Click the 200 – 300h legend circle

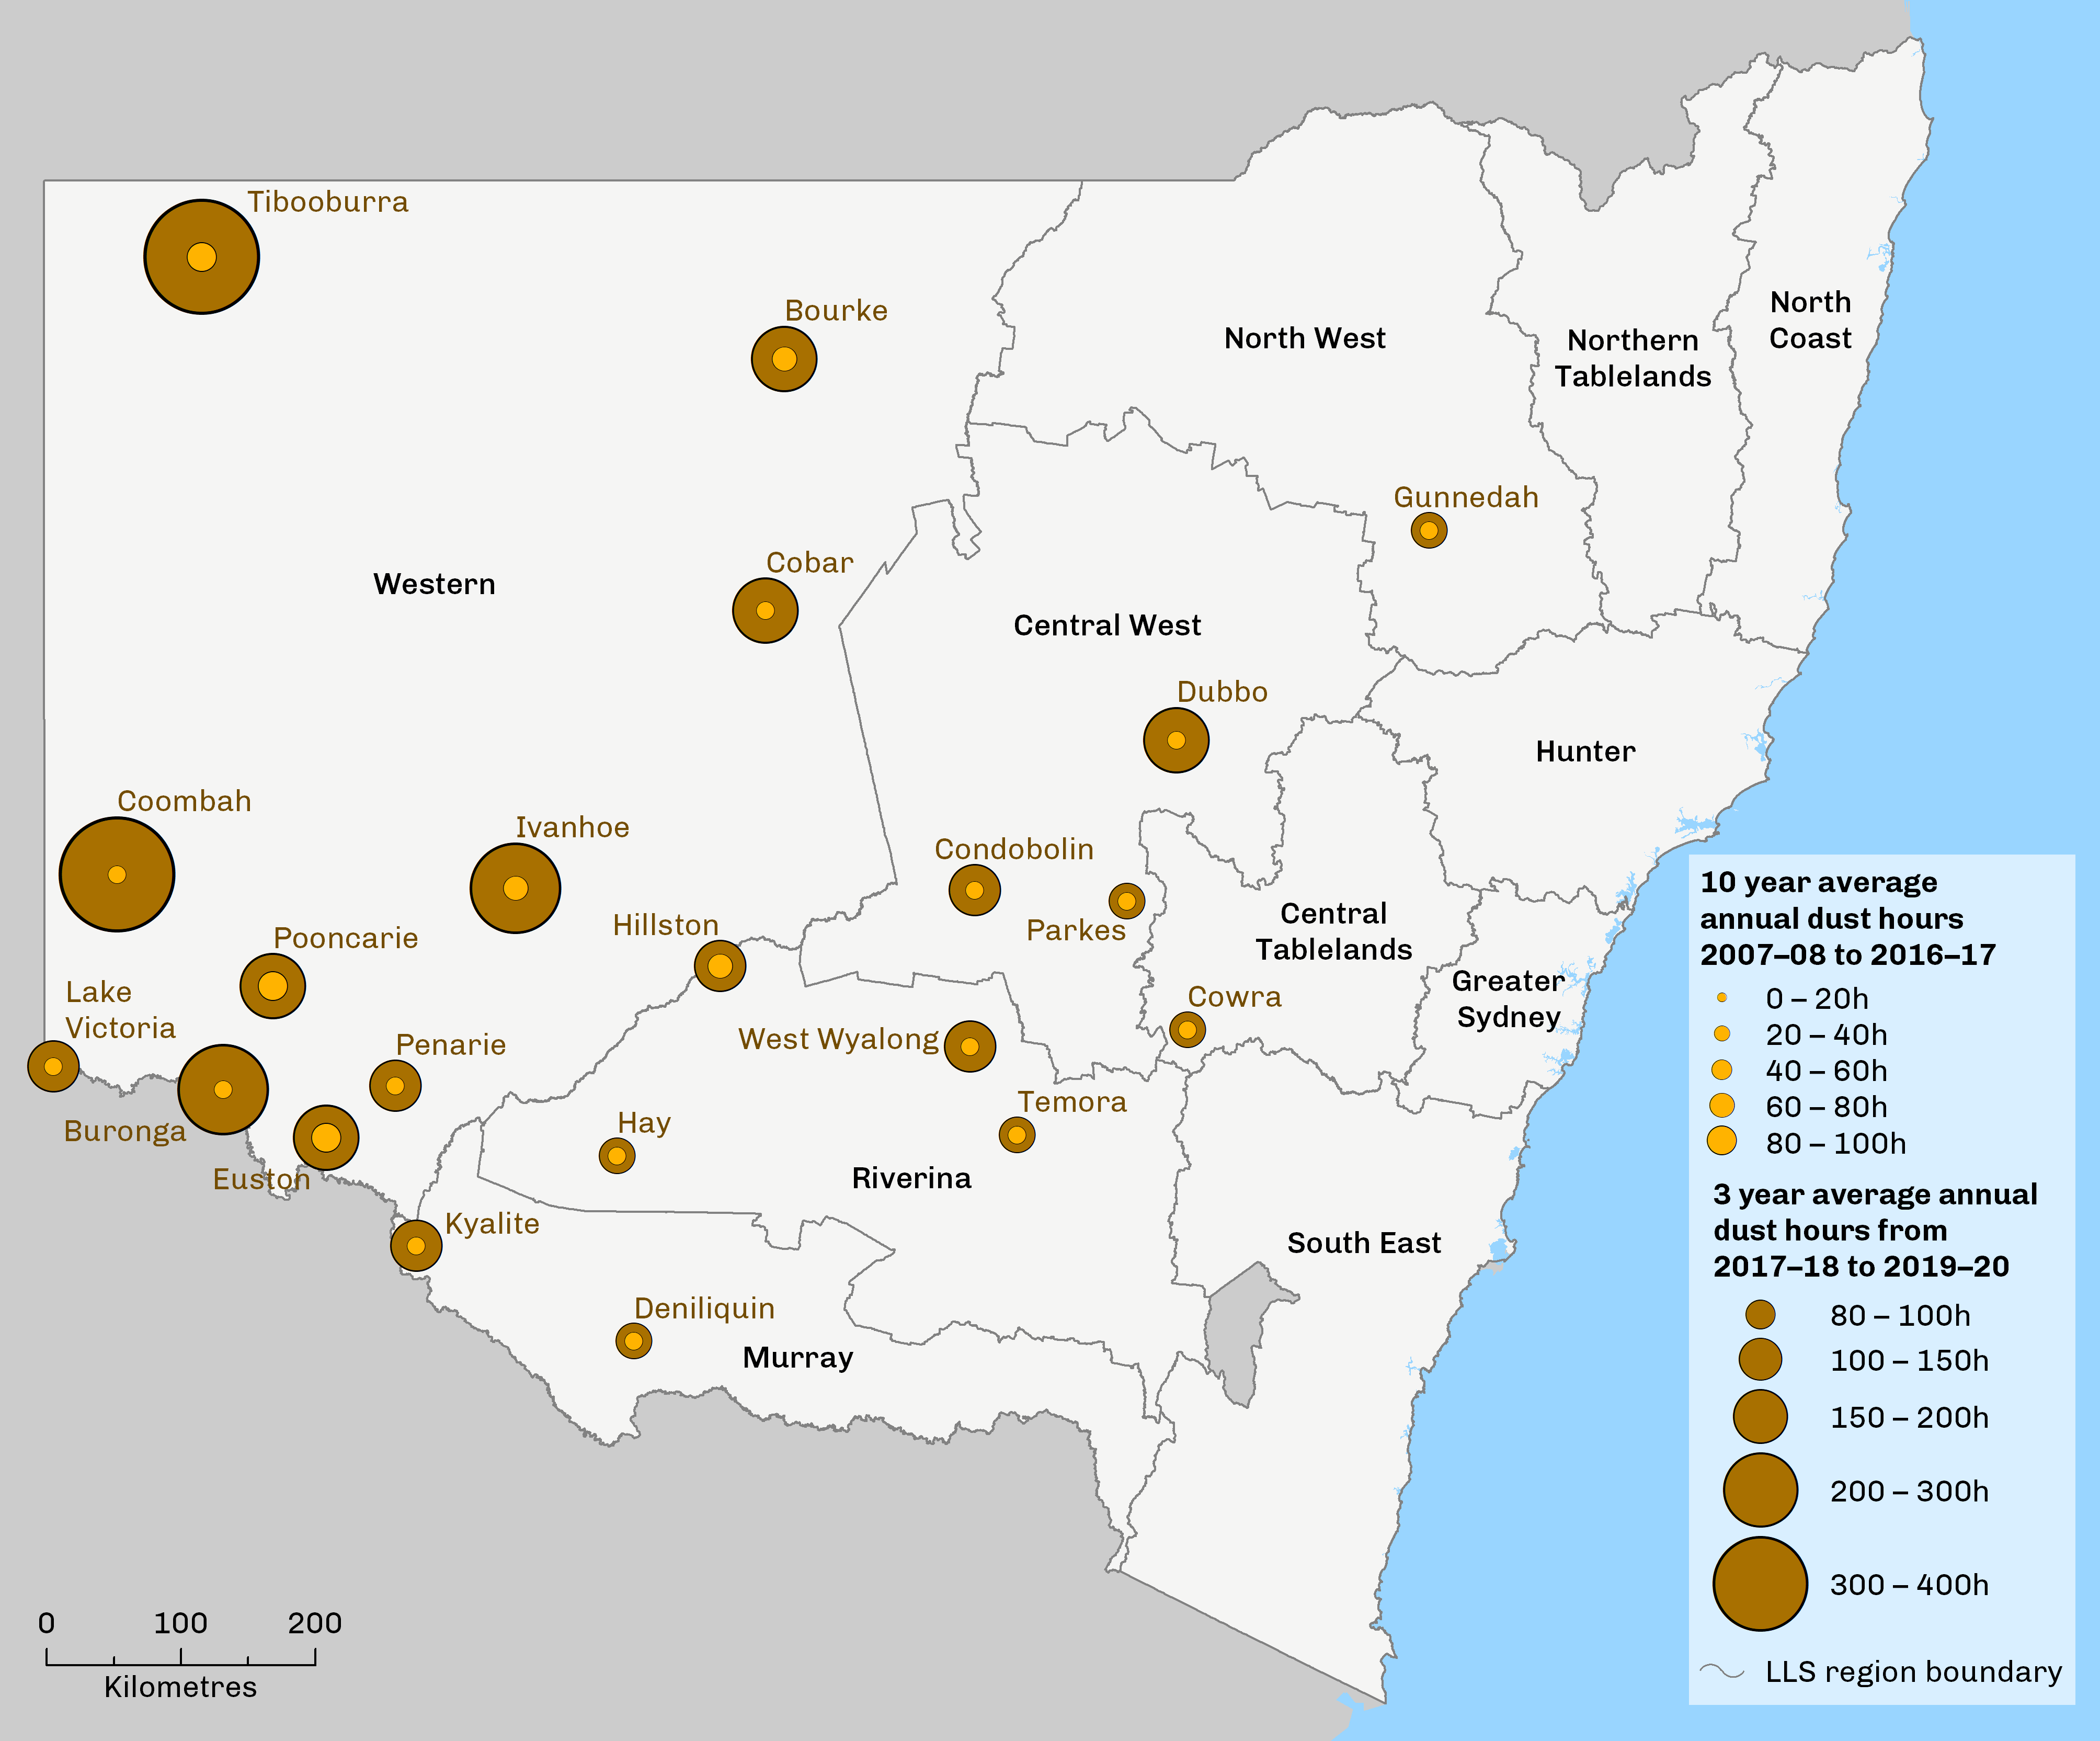(x=1760, y=1490)
